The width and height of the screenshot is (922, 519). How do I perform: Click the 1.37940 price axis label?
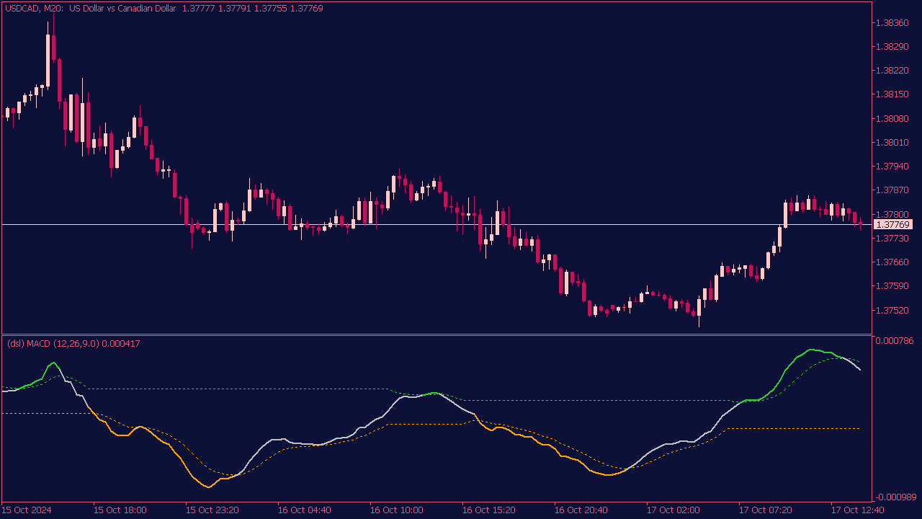[892, 167]
